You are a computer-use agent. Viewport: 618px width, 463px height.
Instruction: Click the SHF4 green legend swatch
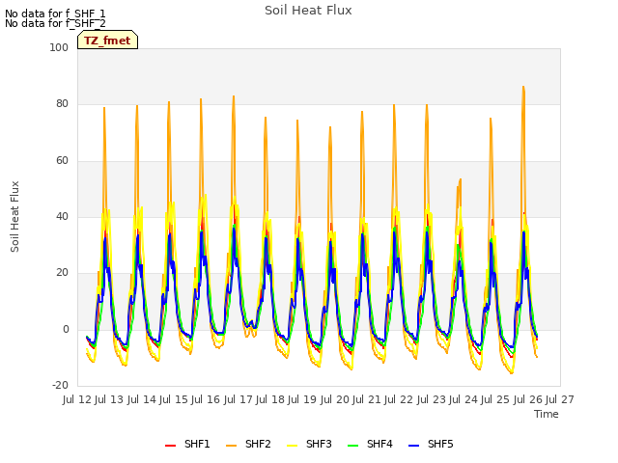click(353, 446)
